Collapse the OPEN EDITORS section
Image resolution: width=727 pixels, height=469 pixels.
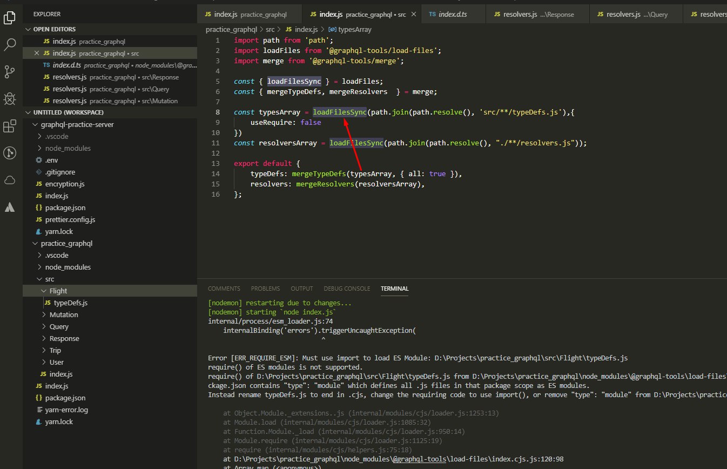pyautogui.click(x=29, y=29)
